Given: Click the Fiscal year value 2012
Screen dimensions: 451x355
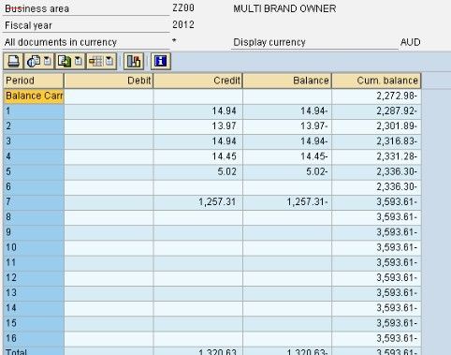Looking at the screenshot, I should 183,24.
